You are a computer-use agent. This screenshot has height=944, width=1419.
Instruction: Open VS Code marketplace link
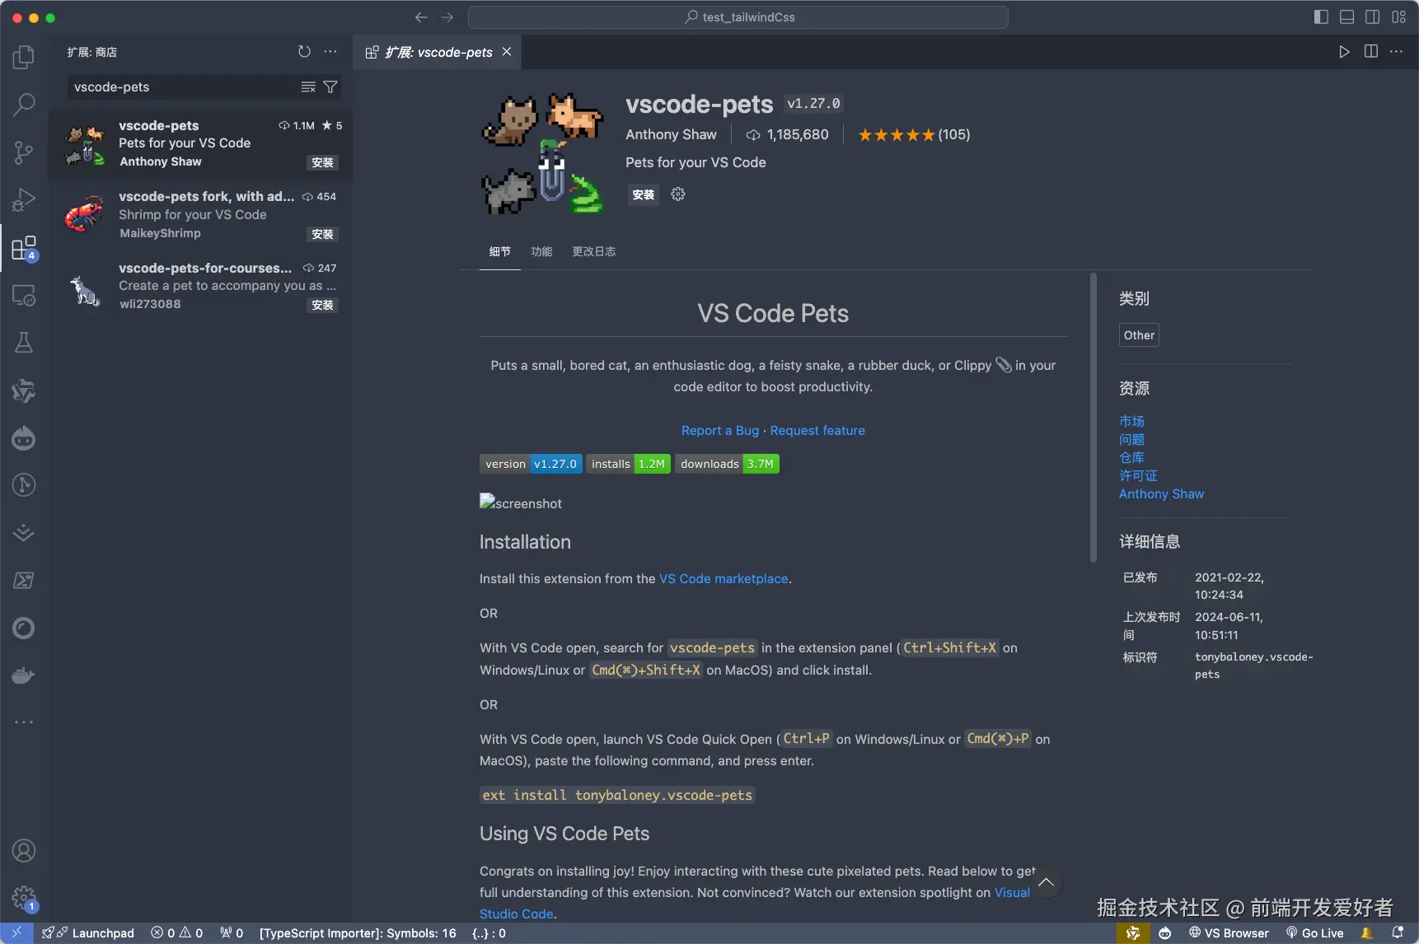pyautogui.click(x=724, y=579)
